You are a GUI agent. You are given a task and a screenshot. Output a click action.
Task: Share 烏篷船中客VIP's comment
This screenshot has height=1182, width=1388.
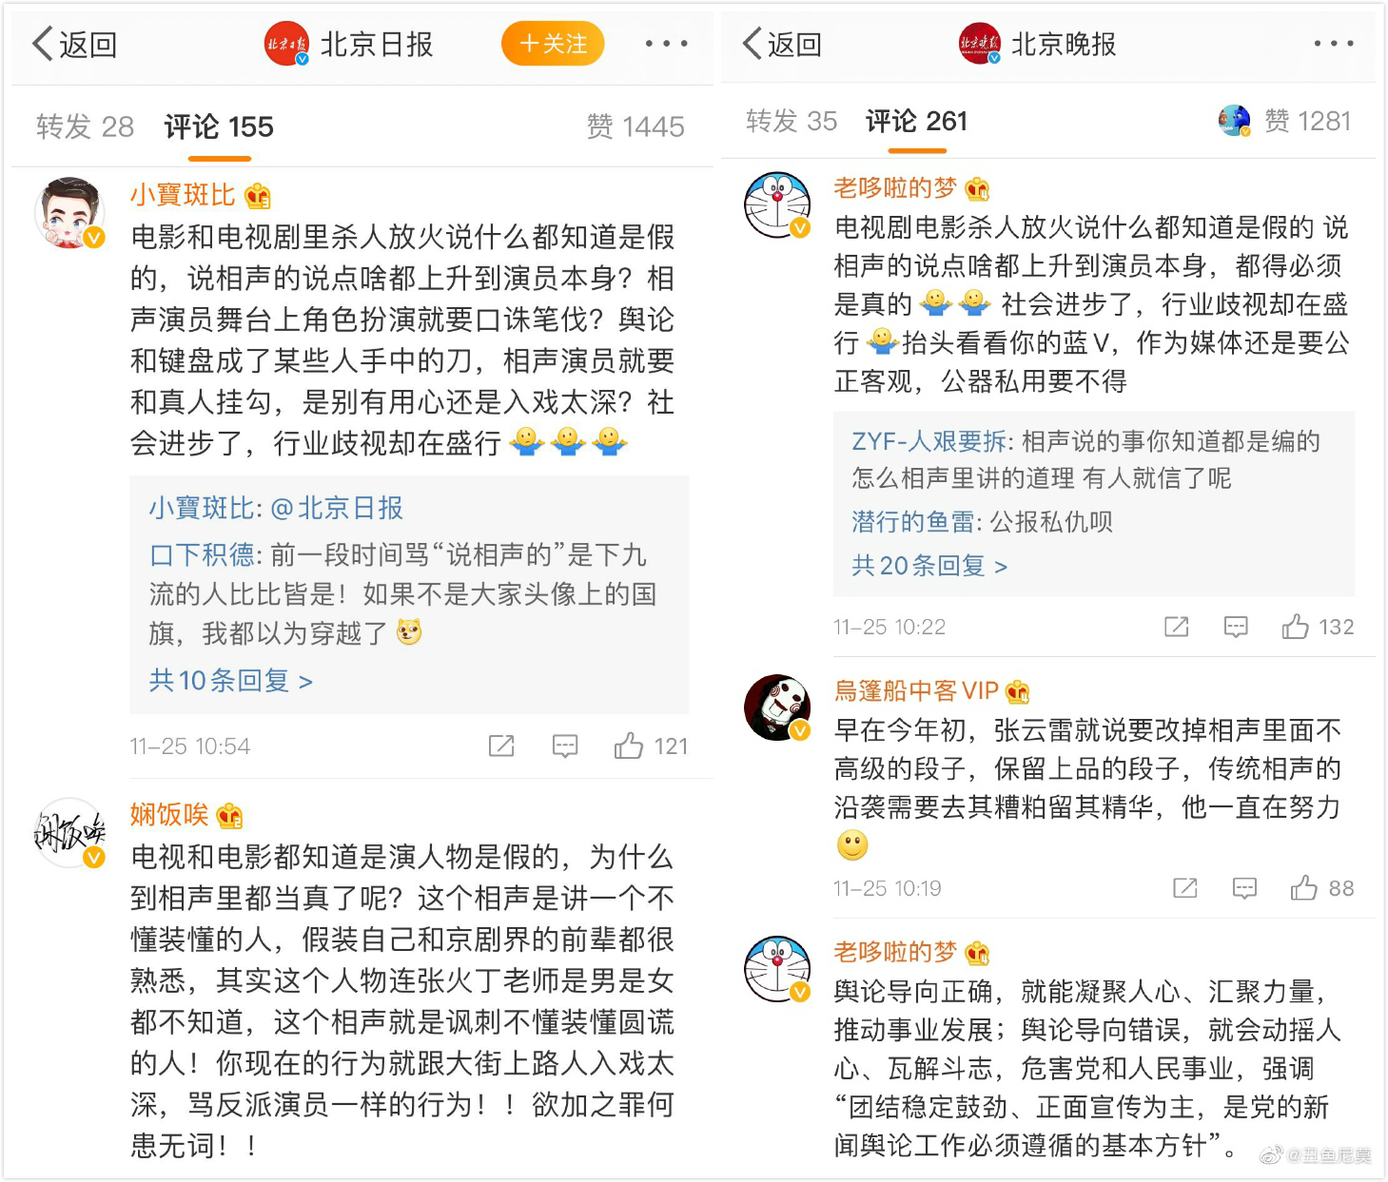pyautogui.click(x=1185, y=888)
